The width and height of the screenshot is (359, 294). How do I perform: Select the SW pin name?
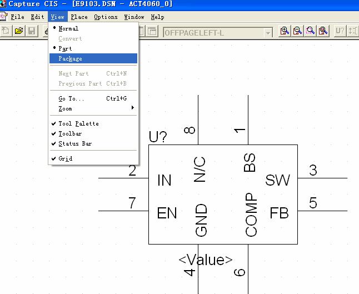pos(277,180)
